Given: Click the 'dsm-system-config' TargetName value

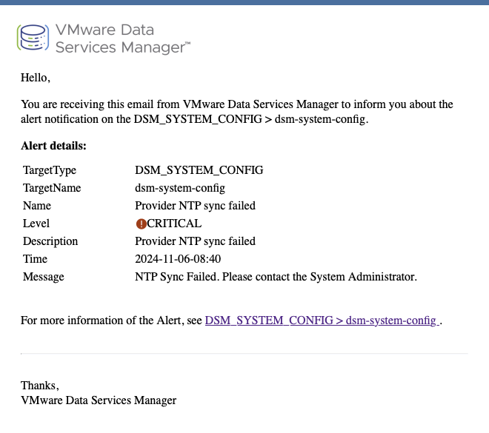Looking at the screenshot, I should click(x=180, y=188).
